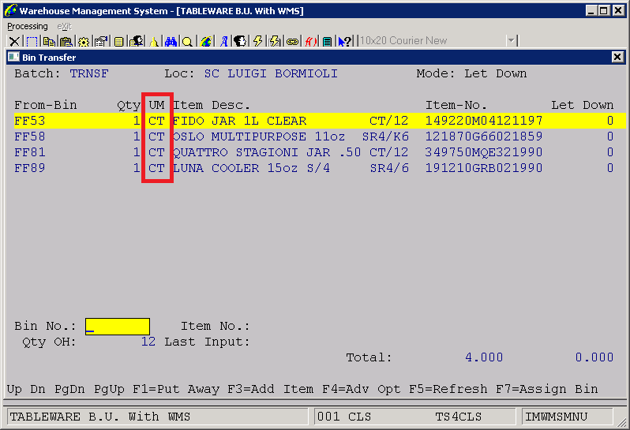Image resolution: width=630 pixels, height=430 pixels.
Task: Click the Bin Transfer window icon
Action: coord(13,57)
